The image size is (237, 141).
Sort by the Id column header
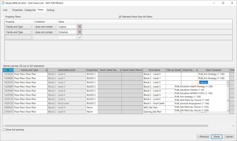[x=8, y=70]
